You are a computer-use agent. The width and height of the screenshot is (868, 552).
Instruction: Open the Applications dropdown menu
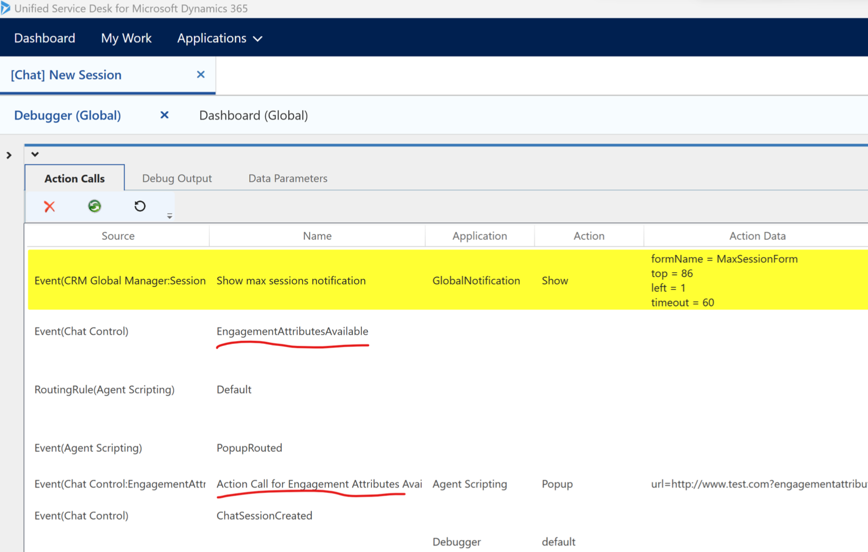click(x=220, y=38)
